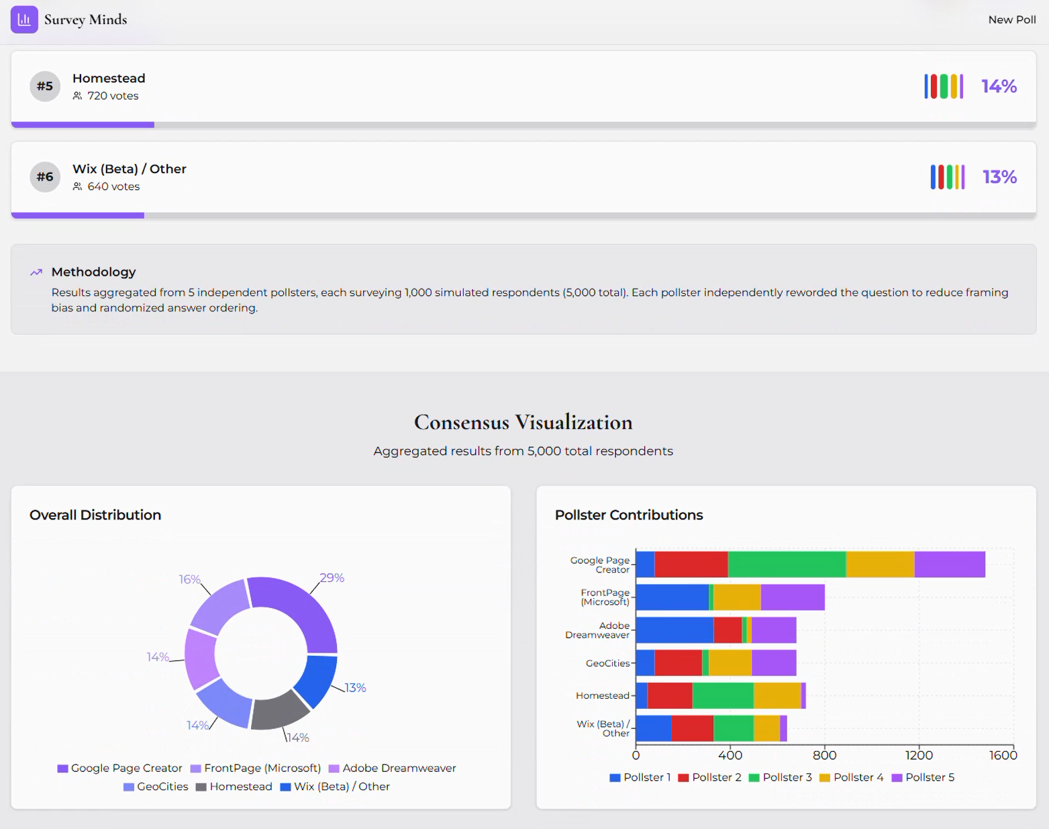Click purple Pollster 5 segment in Google Page Creator bar

pyautogui.click(x=950, y=565)
